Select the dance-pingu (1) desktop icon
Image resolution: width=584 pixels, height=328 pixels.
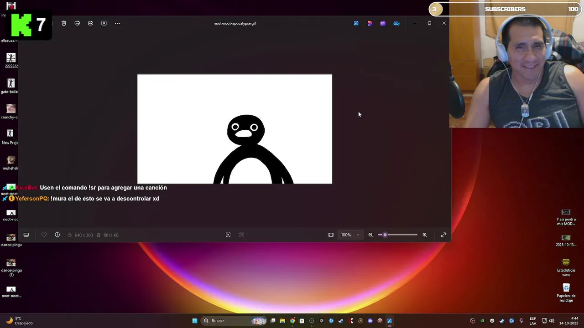point(11,268)
